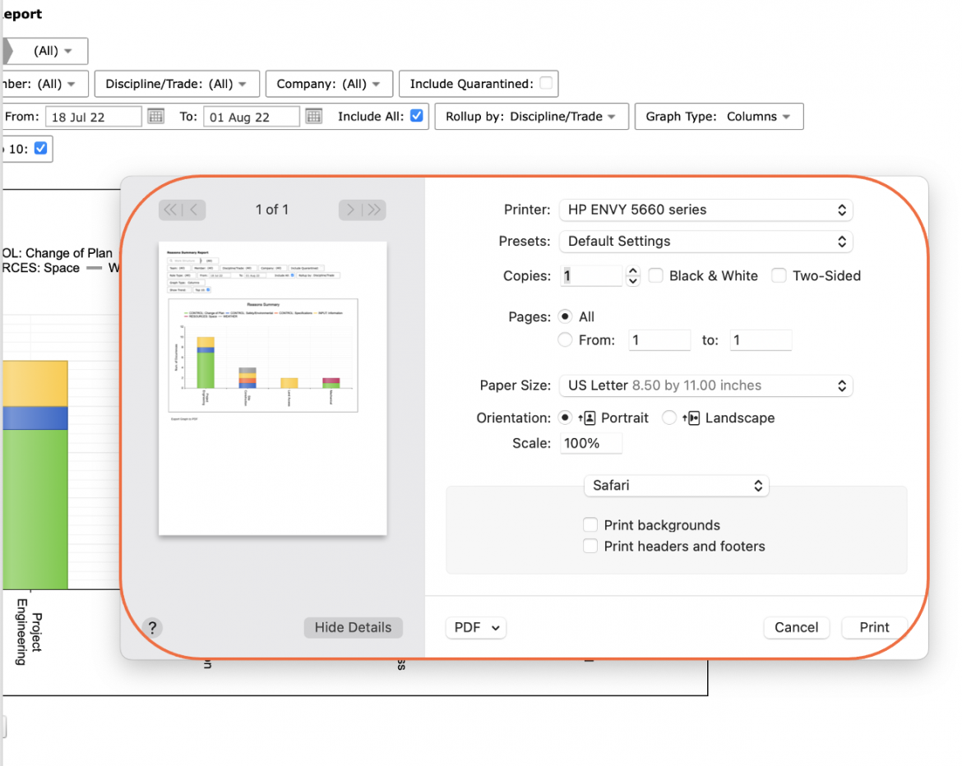Open the Safari options popup menu

coord(676,485)
